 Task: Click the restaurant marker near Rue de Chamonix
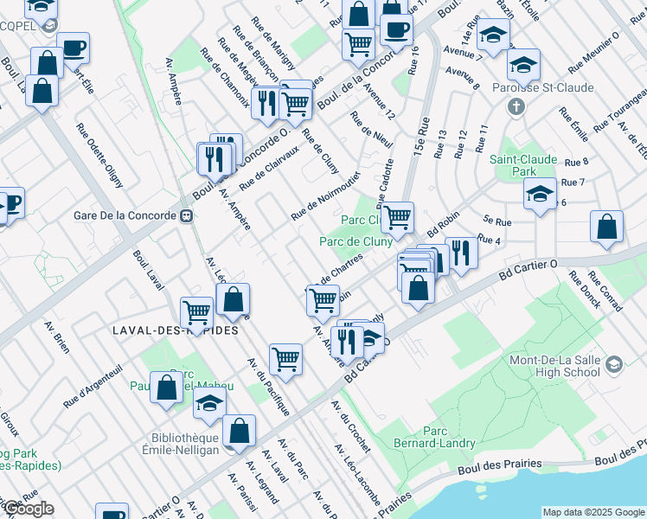click(266, 105)
